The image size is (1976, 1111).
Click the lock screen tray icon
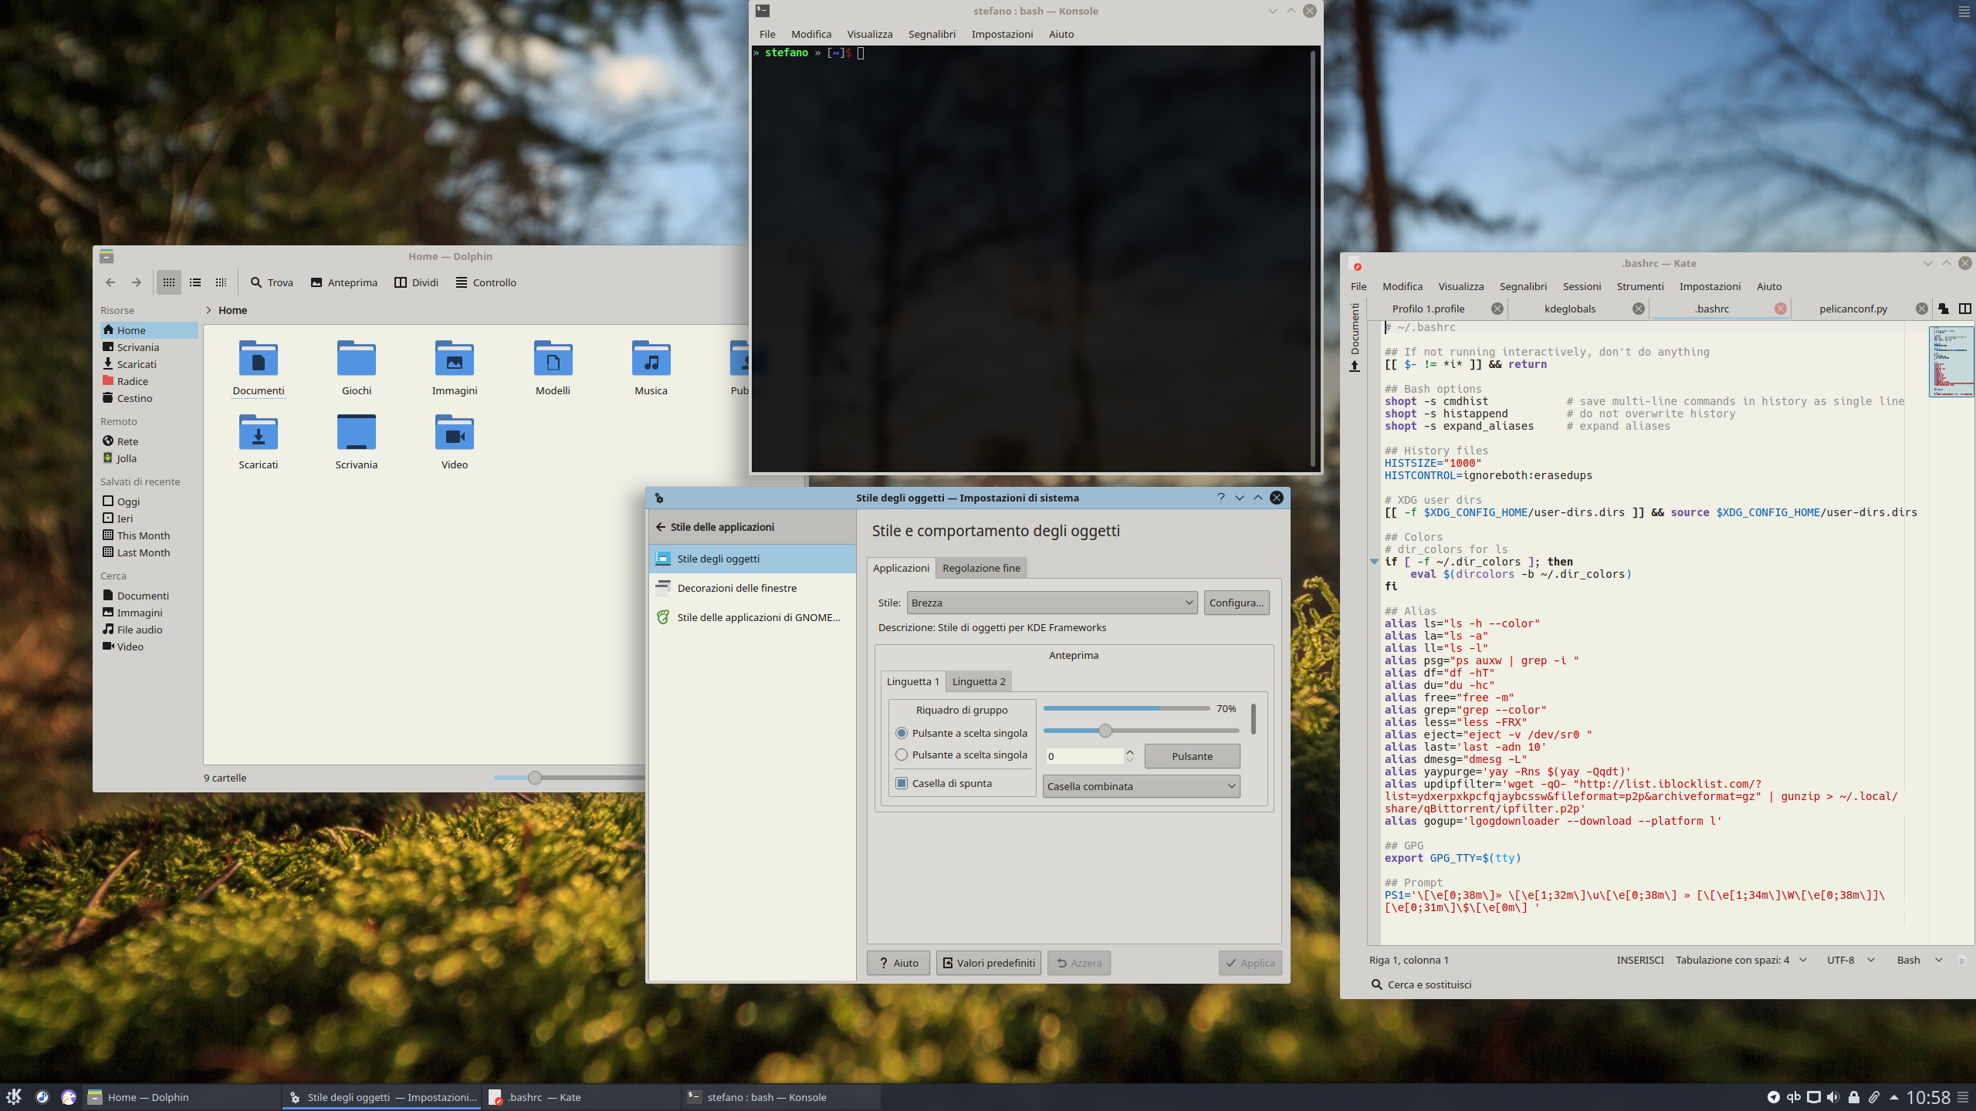[x=1854, y=1097]
